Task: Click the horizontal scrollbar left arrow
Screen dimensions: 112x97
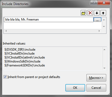Action: 6,31
